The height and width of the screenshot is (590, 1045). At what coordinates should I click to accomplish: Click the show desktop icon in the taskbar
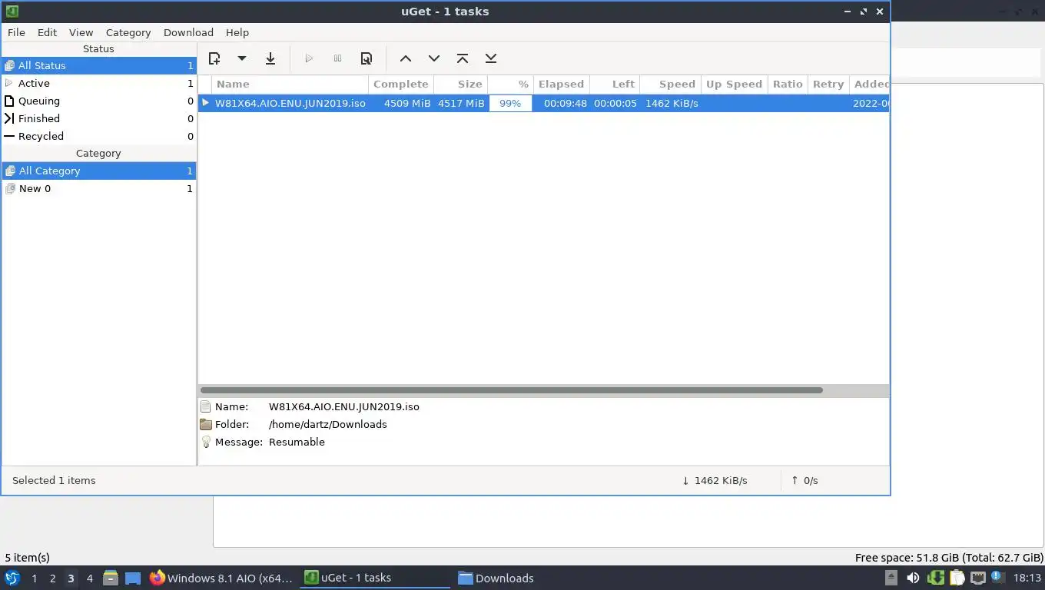click(x=133, y=578)
